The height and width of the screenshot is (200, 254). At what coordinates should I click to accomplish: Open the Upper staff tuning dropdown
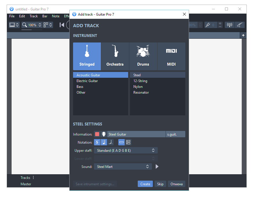pos(126,150)
